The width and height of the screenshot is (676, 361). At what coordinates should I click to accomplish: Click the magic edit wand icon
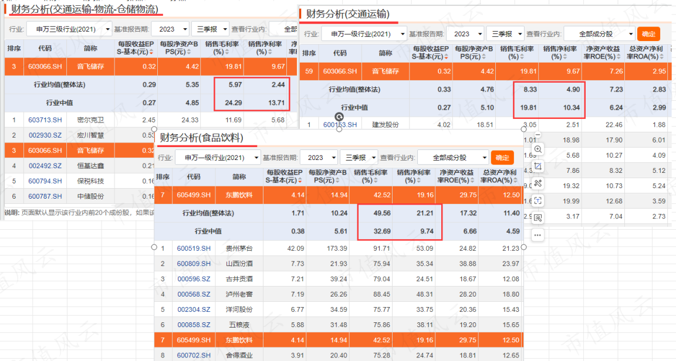coord(538,183)
